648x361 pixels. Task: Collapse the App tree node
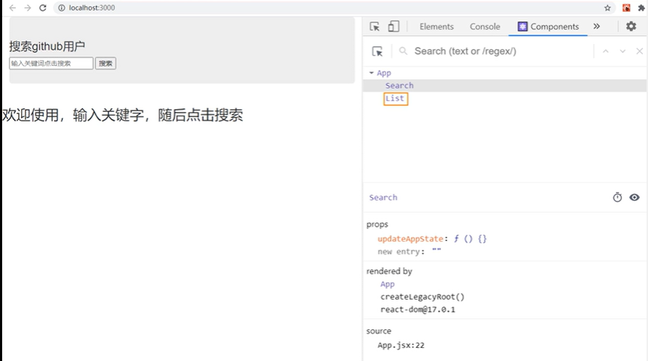[x=372, y=73]
